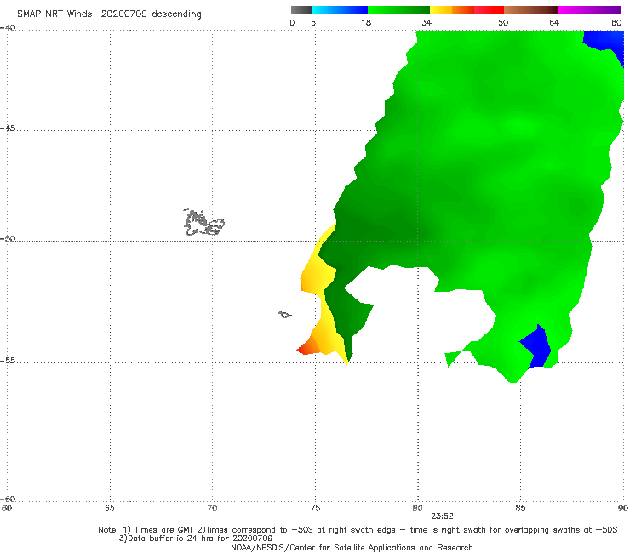This screenshot has width=630, height=553.
Task: Pick the cyan-to-blue segment of the color bar
Action: coord(340,10)
